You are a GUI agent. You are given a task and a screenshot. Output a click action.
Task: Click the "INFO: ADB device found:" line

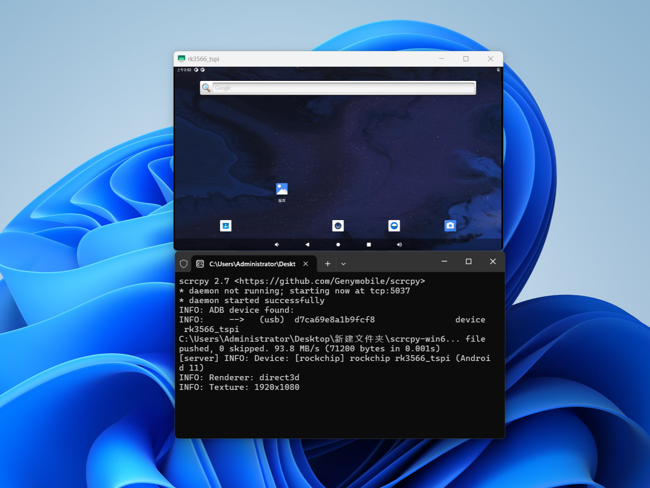(x=237, y=310)
